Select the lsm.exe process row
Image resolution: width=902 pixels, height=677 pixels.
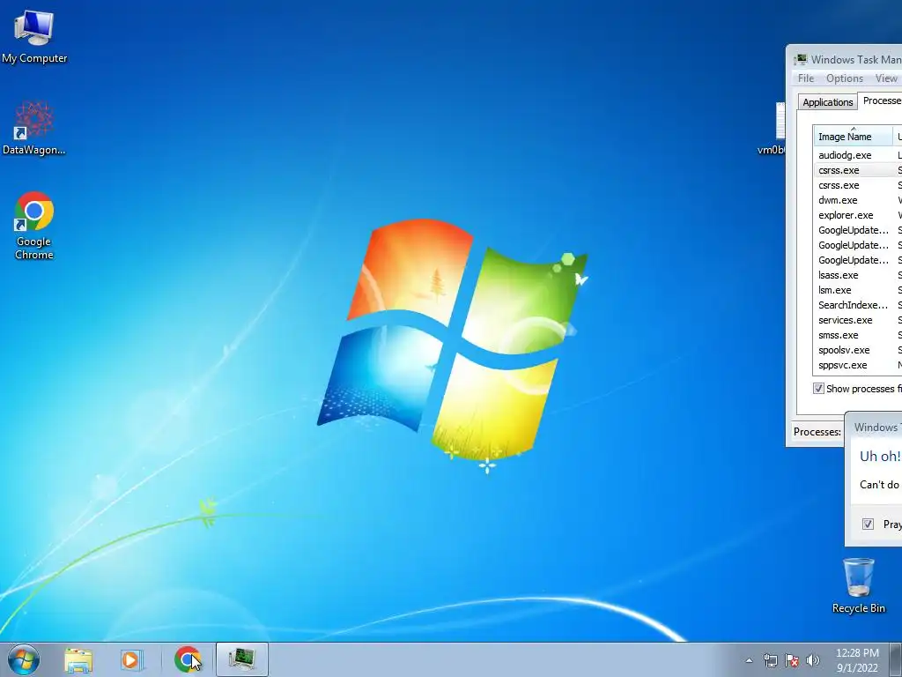(x=858, y=290)
